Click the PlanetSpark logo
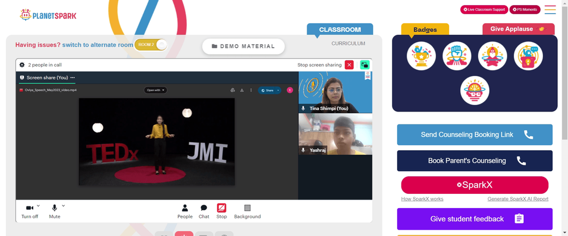 pyautogui.click(x=48, y=15)
